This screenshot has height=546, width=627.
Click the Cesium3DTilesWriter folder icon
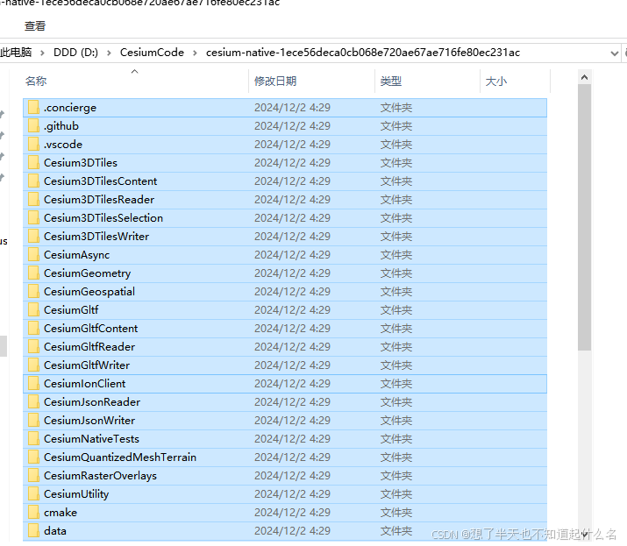coord(33,237)
